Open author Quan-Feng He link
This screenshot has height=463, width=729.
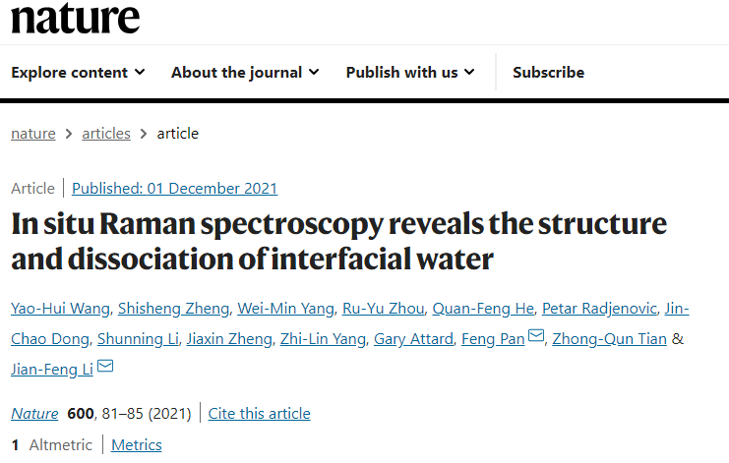(x=483, y=309)
